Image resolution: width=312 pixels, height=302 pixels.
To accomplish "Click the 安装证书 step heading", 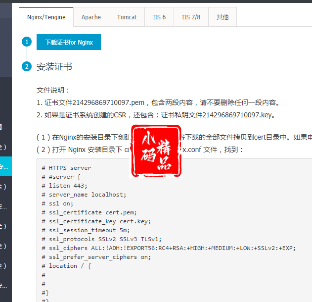I will pyautogui.click(x=54, y=66).
